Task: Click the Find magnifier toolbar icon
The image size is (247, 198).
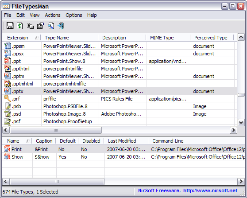Action: [x=51, y=26]
